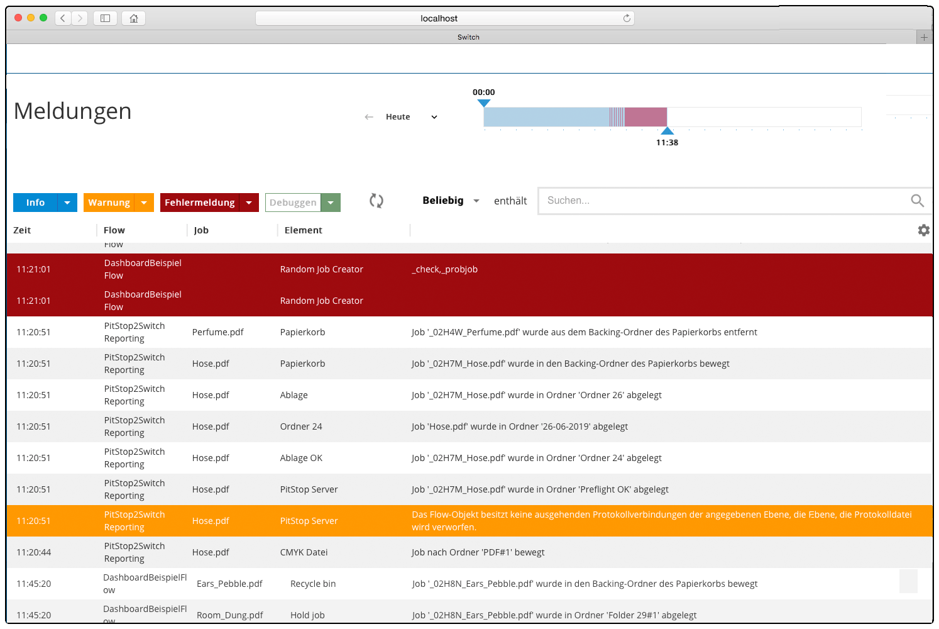
Task: Open a new browser tab
Action: click(923, 37)
